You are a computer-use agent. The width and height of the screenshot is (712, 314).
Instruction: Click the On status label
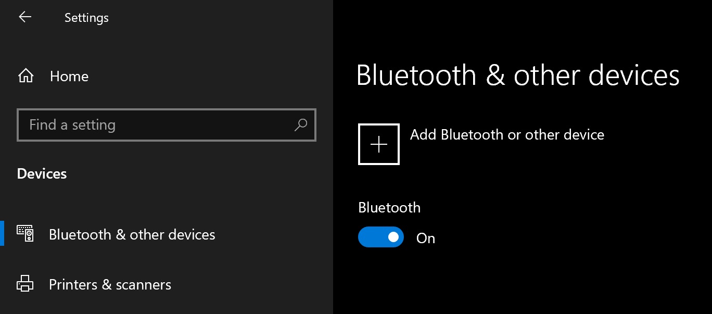click(426, 238)
